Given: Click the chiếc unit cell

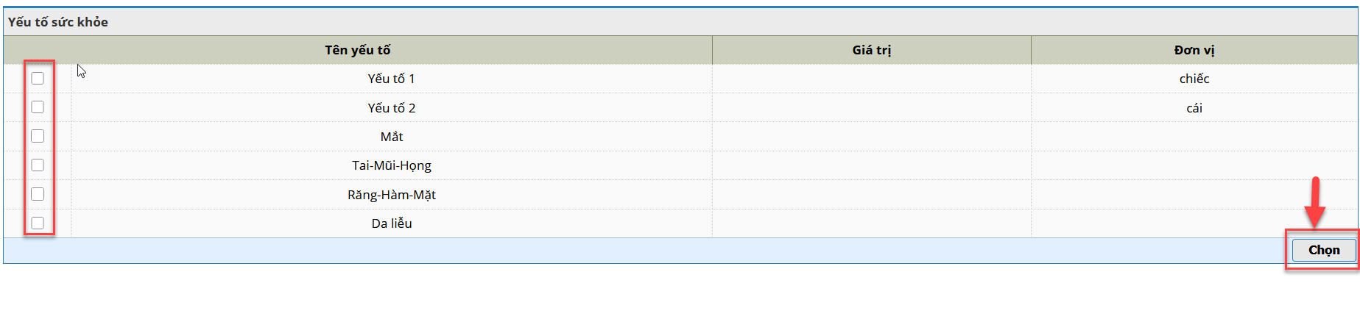Looking at the screenshot, I should [1194, 79].
